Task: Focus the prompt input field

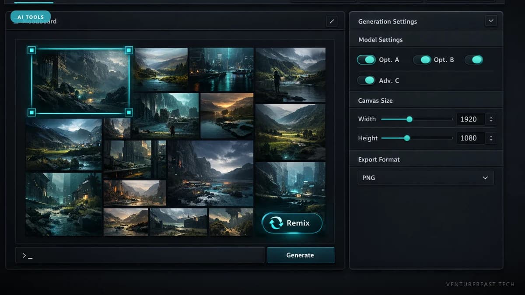Action: [x=140, y=255]
